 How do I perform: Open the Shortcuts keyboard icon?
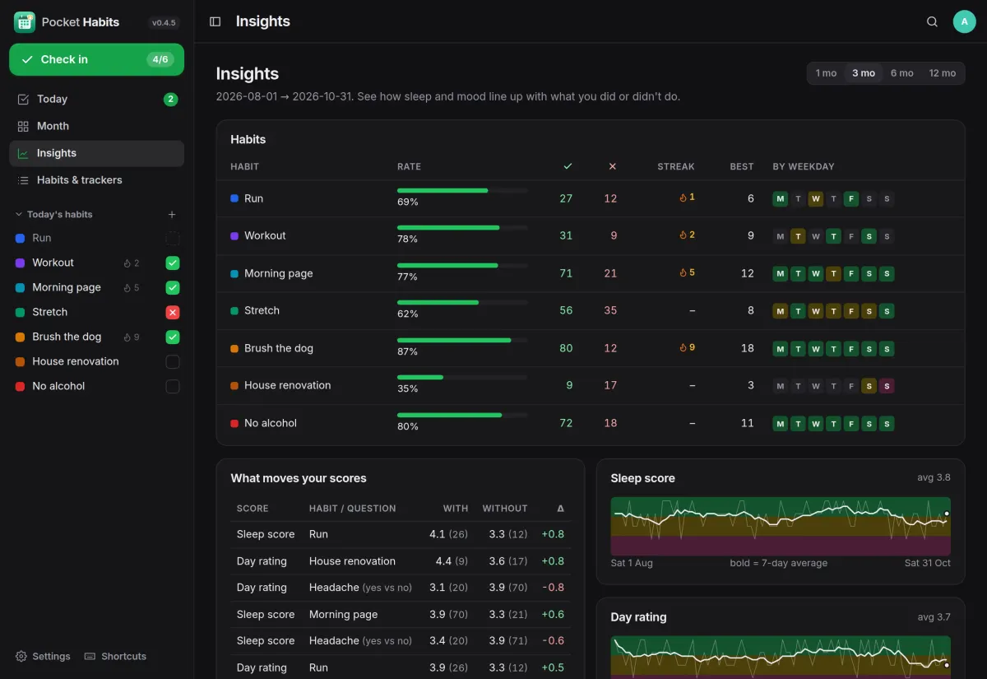click(90, 657)
